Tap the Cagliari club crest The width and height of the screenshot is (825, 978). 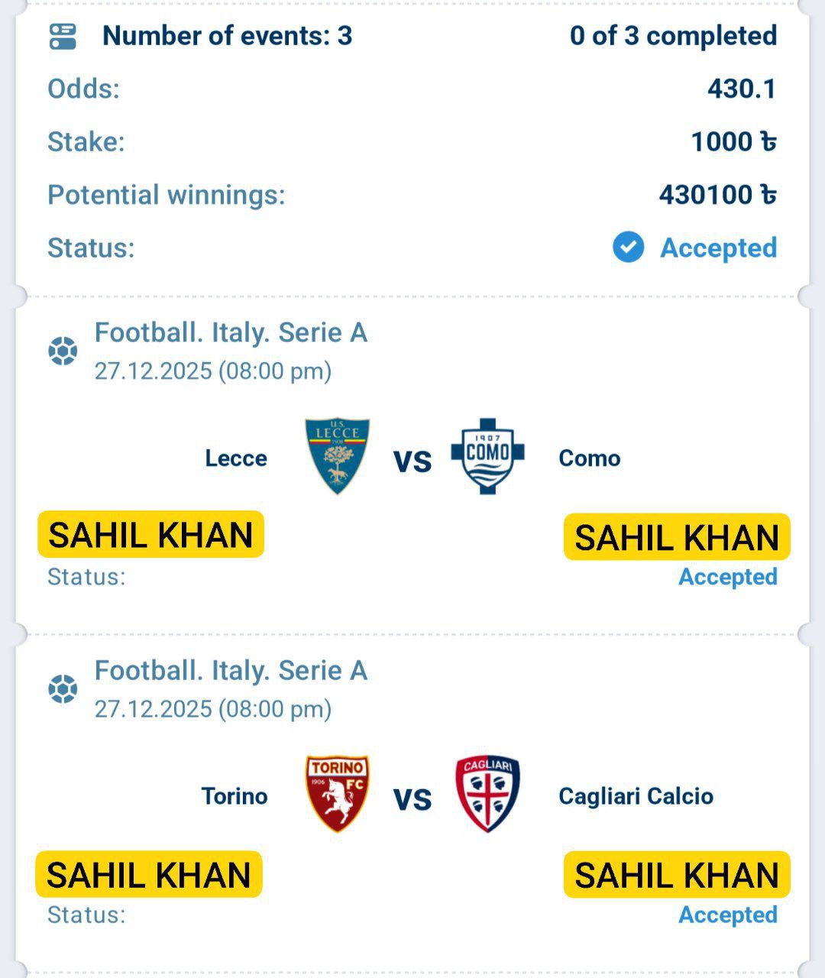(487, 794)
